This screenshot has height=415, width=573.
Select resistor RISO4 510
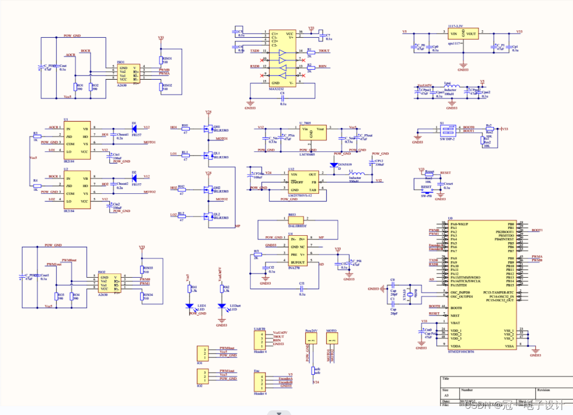(x=142, y=297)
